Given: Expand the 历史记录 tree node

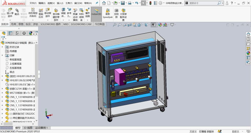Looking at the screenshot, I should [x=2, y=47].
